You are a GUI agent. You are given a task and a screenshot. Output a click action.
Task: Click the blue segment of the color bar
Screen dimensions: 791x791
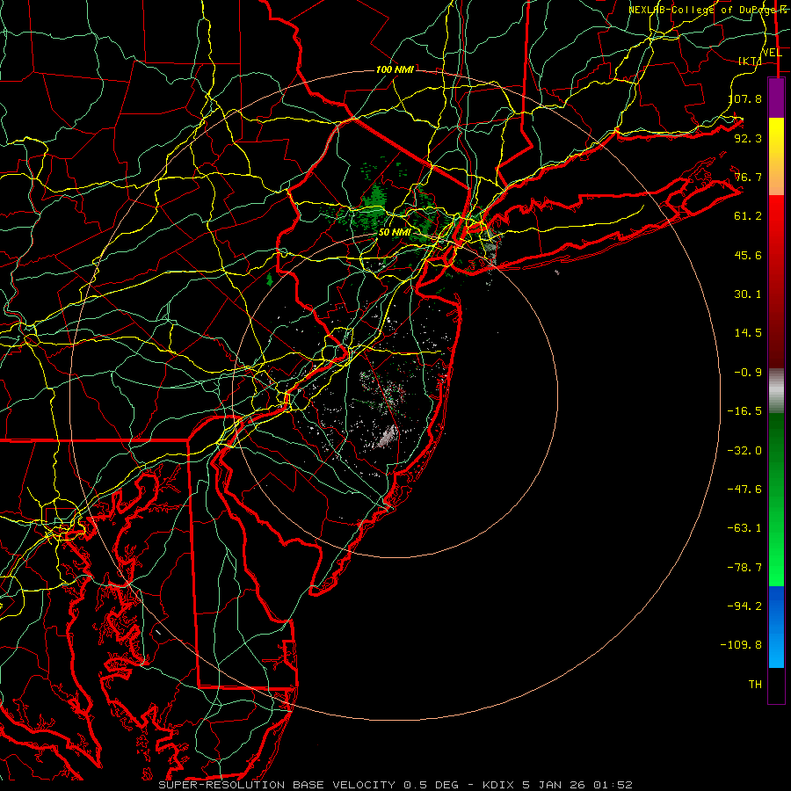tap(776, 627)
